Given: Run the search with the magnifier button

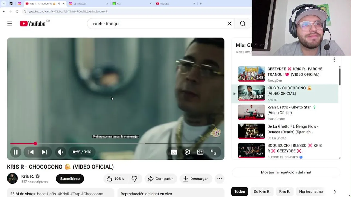Looking at the screenshot, I should coord(243,24).
